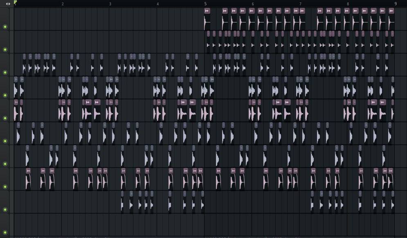407x238 pixels.
Task: Set position to bar 7 on the ruler
Action: coord(300,4)
